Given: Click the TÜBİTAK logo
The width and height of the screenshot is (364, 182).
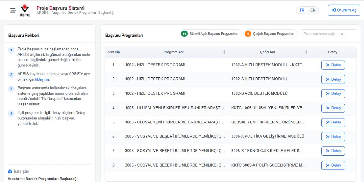Looking at the screenshot, I should [x=24, y=10].
